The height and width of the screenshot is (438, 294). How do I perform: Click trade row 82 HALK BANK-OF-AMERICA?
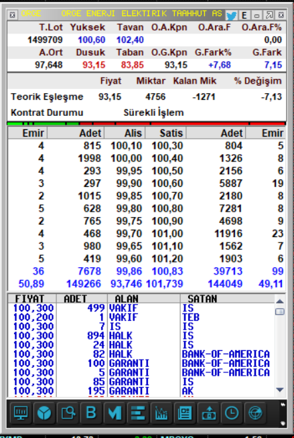[x=141, y=354]
